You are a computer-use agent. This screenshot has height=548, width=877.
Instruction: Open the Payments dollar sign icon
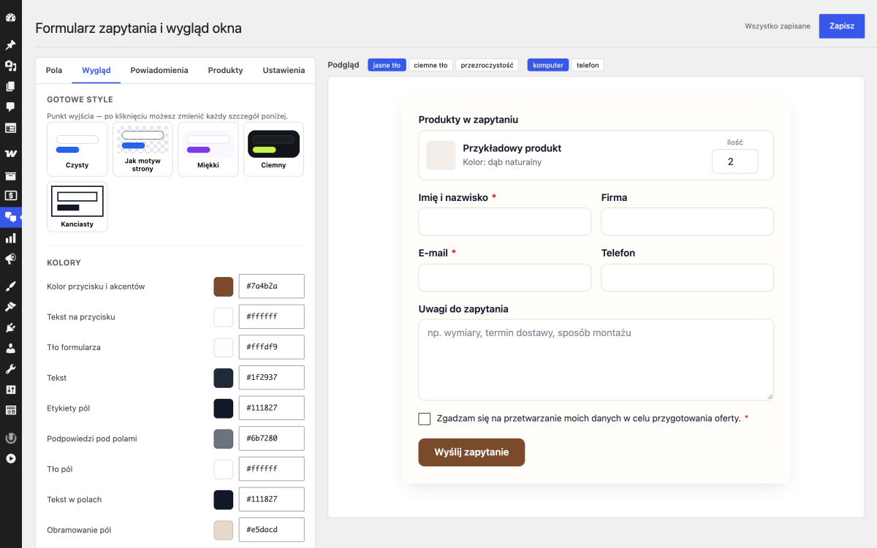coord(11,196)
